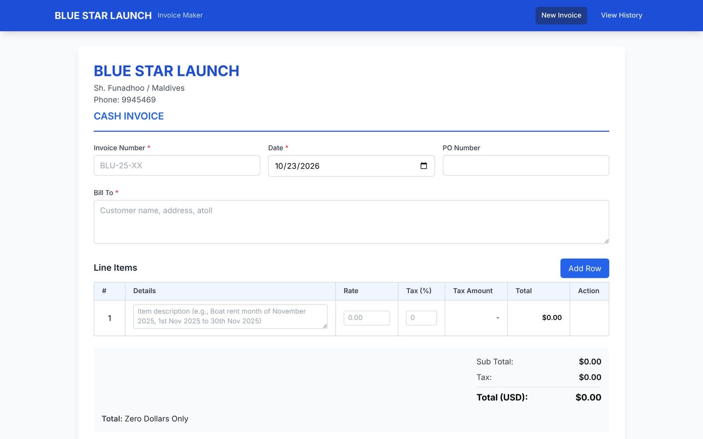Screen dimensions: 703x439
Task: Focus the Rate input in row 1
Action: 366,318
